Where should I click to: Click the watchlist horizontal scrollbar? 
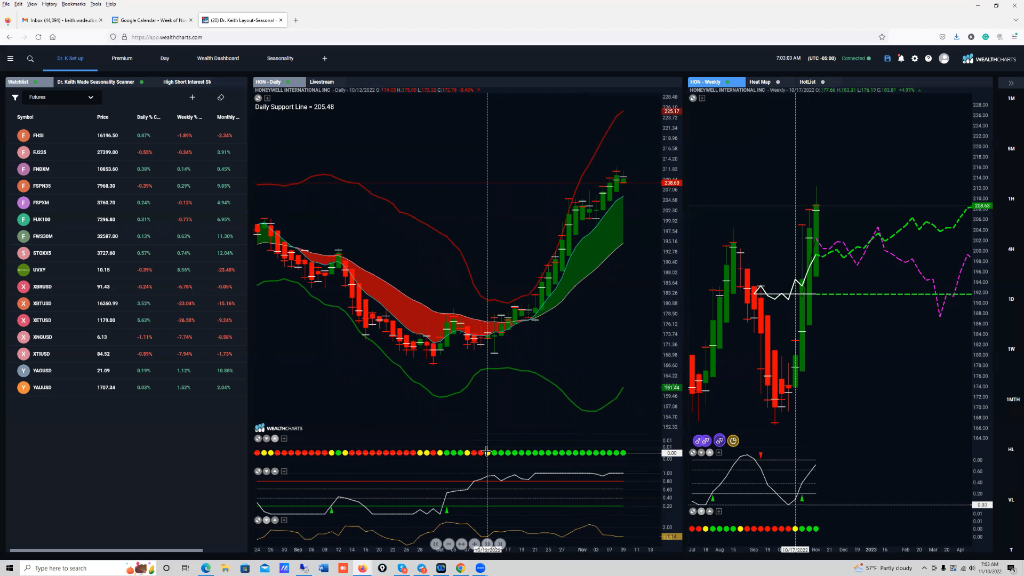[x=106, y=550]
